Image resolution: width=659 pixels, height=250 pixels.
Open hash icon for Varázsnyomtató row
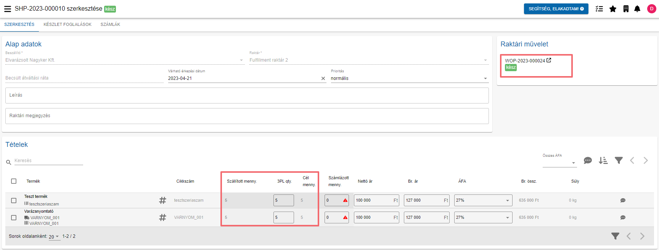click(162, 217)
